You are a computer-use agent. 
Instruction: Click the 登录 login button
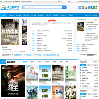pos(87,2)
